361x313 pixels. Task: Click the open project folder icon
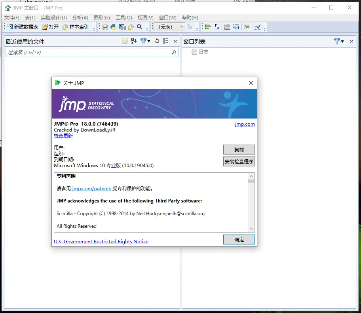(131, 27)
